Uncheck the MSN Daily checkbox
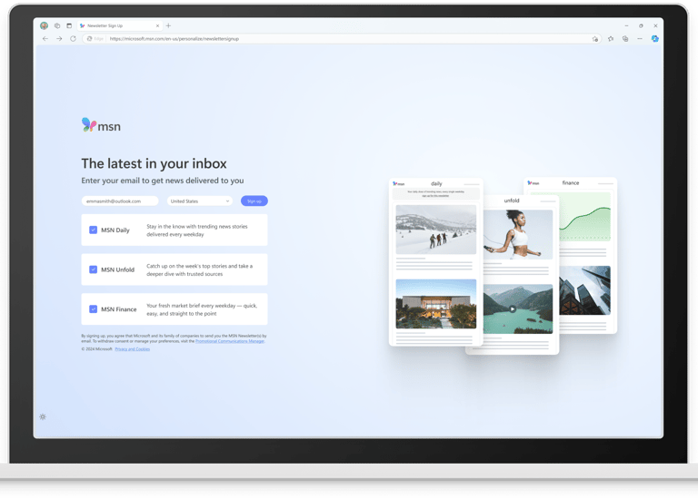Image resolution: width=698 pixels, height=499 pixels. click(93, 230)
